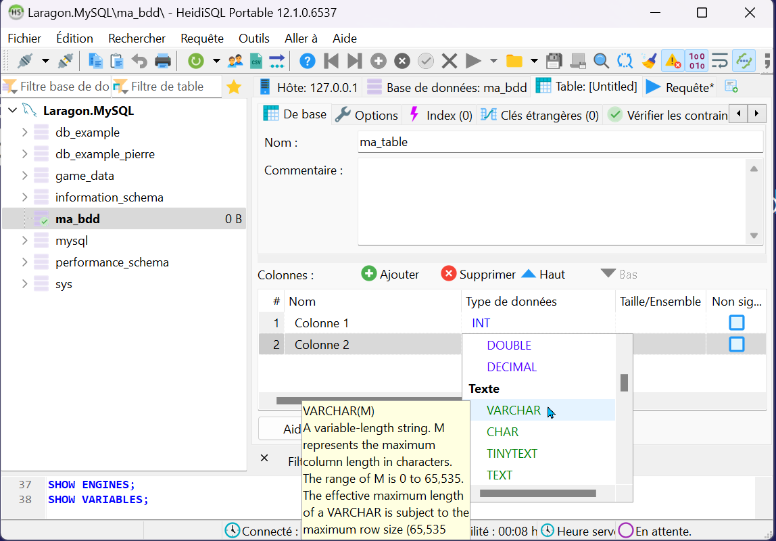Open the Requête menu
The width and height of the screenshot is (776, 541).
(x=201, y=39)
